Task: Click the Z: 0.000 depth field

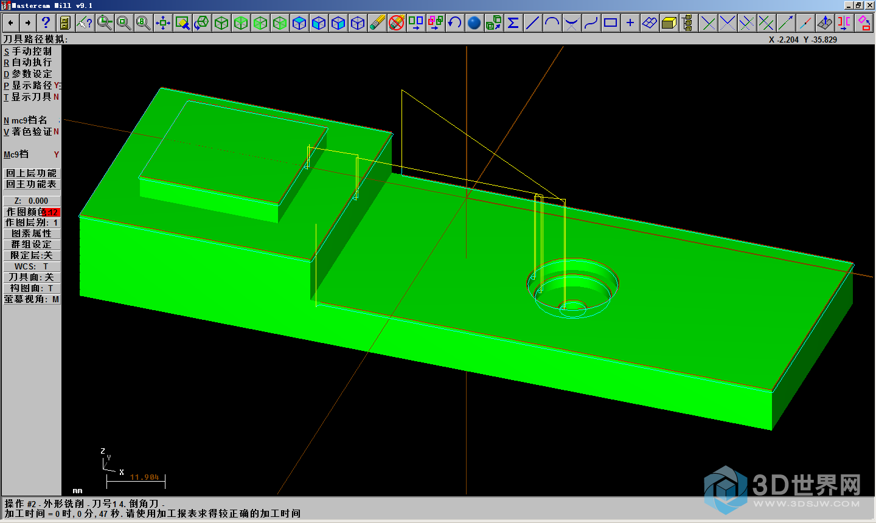Action: coord(32,201)
